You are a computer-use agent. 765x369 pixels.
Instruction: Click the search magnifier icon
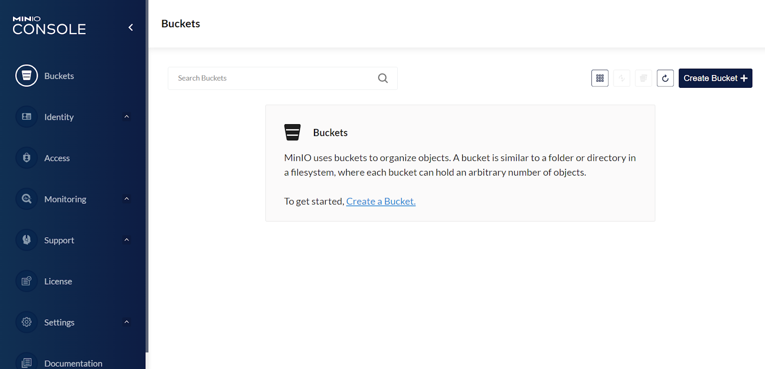point(383,78)
